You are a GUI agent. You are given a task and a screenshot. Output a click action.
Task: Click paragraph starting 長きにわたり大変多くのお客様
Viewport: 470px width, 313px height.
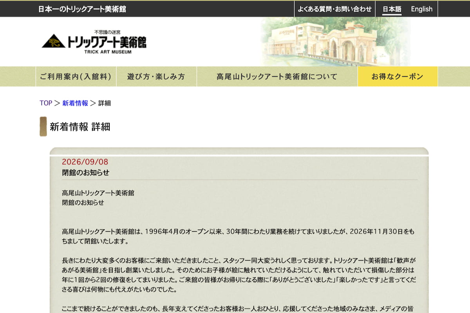click(x=238, y=275)
